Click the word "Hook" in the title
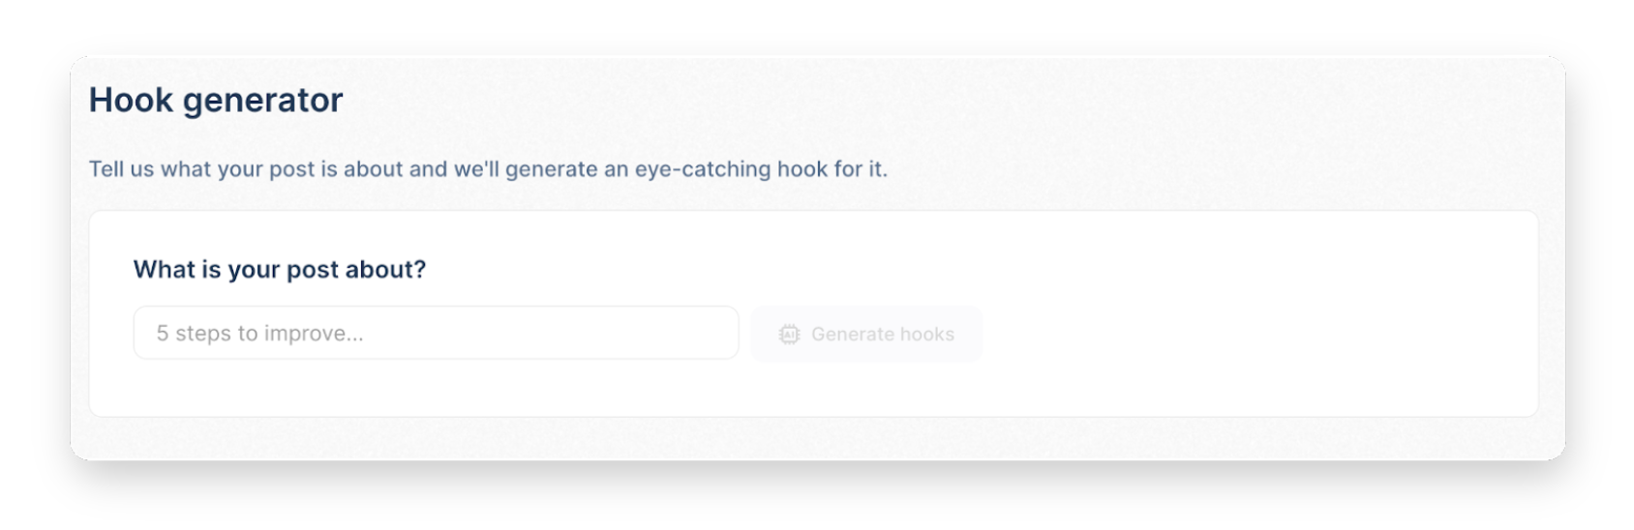1634x530 pixels. pos(132,101)
